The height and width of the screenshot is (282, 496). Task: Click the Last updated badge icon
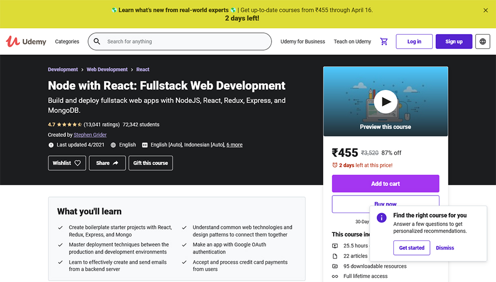(x=51, y=145)
